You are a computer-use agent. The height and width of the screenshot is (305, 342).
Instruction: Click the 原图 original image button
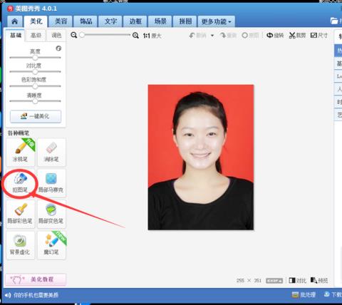(x=250, y=36)
